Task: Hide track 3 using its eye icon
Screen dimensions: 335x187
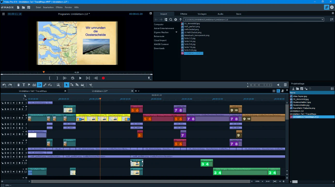Action: pyautogui.click(x=8, y=118)
